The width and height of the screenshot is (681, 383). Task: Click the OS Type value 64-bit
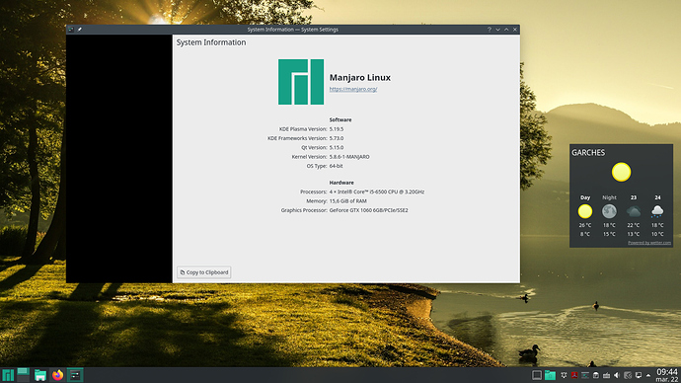point(336,166)
